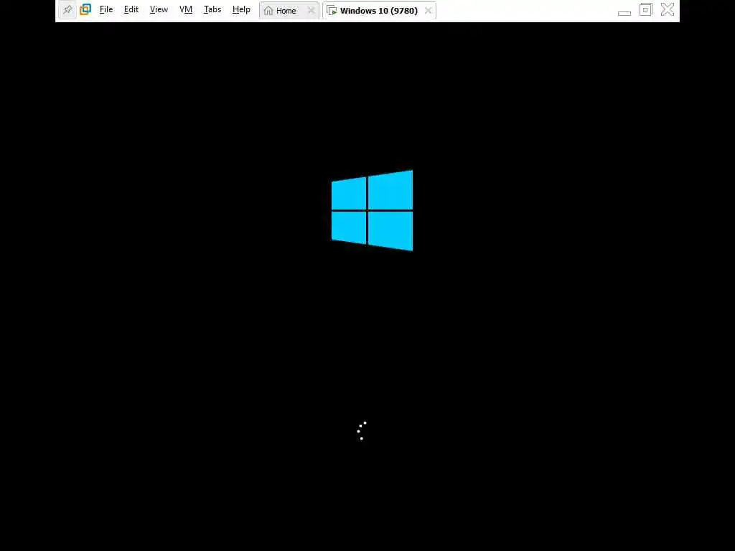Restore the VMware window size

tap(645, 9)
